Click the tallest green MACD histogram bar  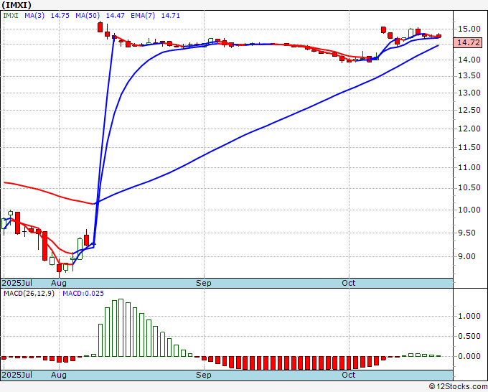(121, 327)
